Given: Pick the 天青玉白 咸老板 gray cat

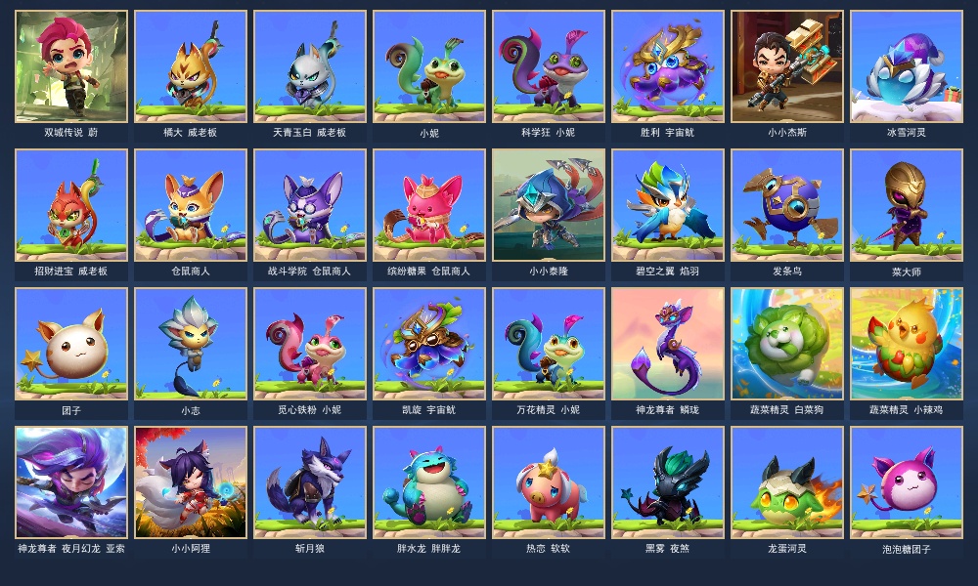Looking at the screenshot, I should point(310,66).
